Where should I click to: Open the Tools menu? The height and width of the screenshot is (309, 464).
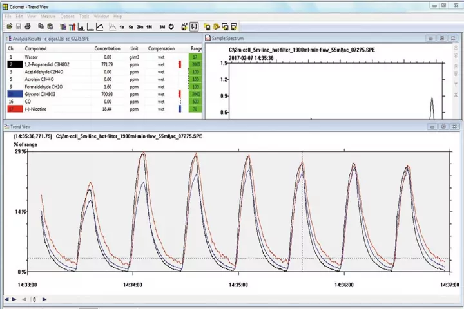point(84,16)
